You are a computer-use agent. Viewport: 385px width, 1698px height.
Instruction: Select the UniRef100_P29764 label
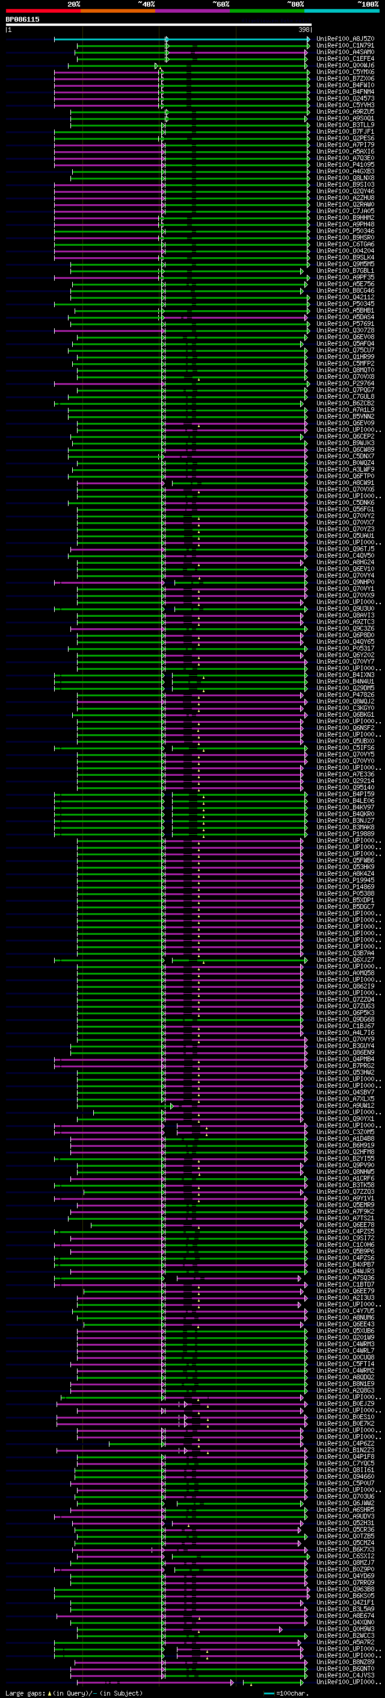click(345, 383)
